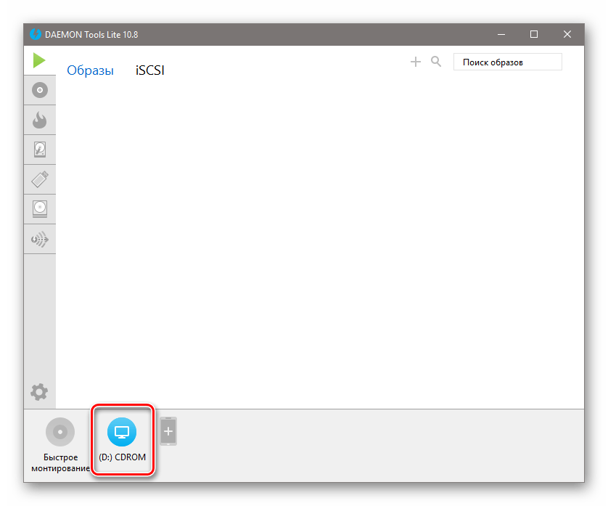
Task: Switch to the Образы tab
Action: (90, 70)
